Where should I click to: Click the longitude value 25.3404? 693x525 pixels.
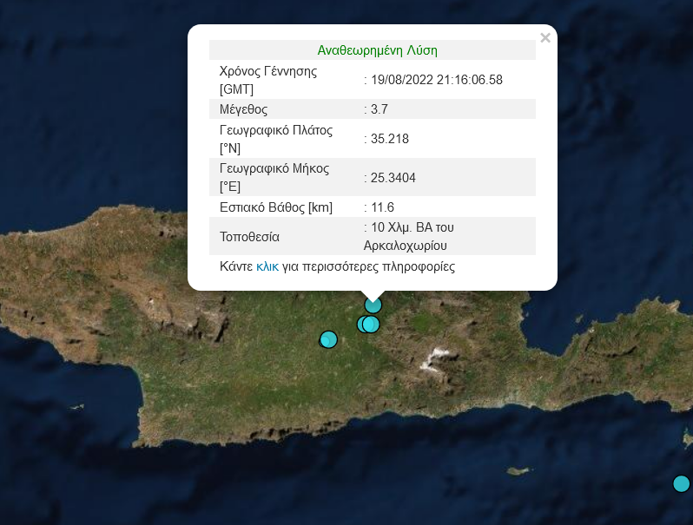click(393, 178)
